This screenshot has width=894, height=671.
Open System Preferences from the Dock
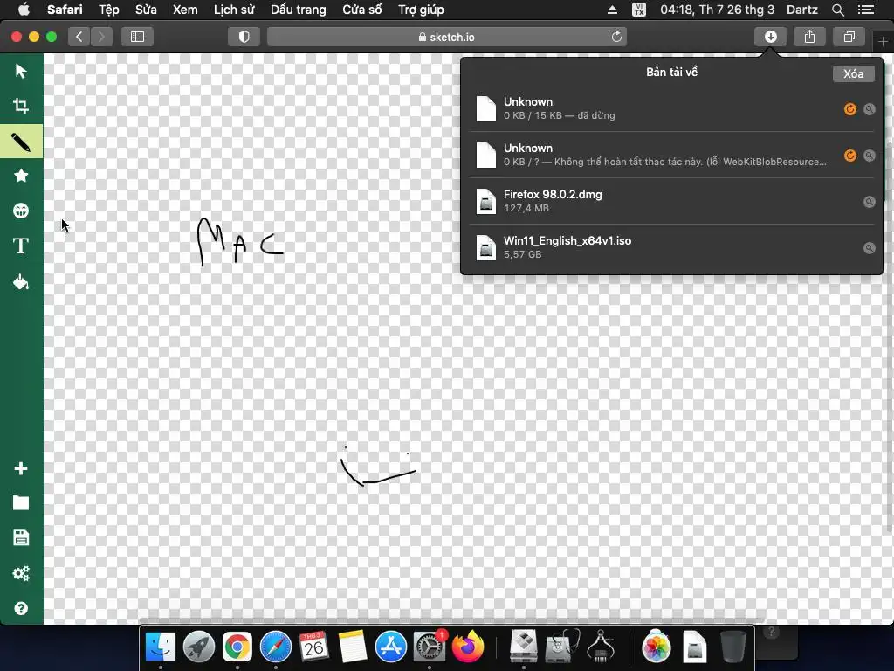[x=430, y=647]
